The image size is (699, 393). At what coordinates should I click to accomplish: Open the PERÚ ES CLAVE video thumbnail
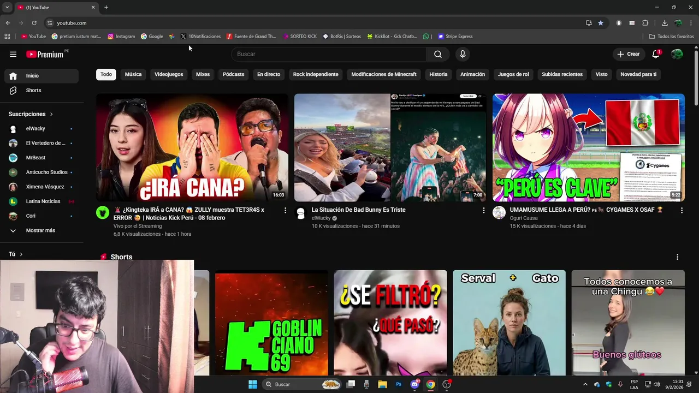589,147
